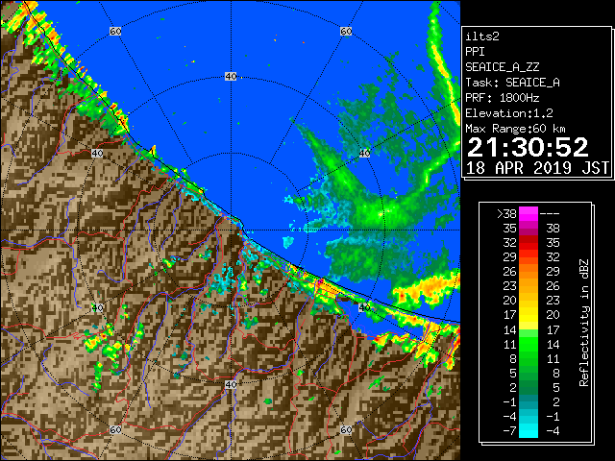Click the "SEAICE_A_ZZ" product label
The height and width of the screenshot is (461, 615).
(503, 67)
